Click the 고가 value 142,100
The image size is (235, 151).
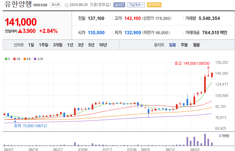point(132,19)
